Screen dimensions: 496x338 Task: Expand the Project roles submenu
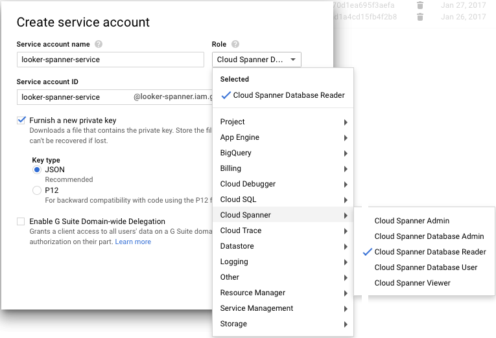(284, 122)
